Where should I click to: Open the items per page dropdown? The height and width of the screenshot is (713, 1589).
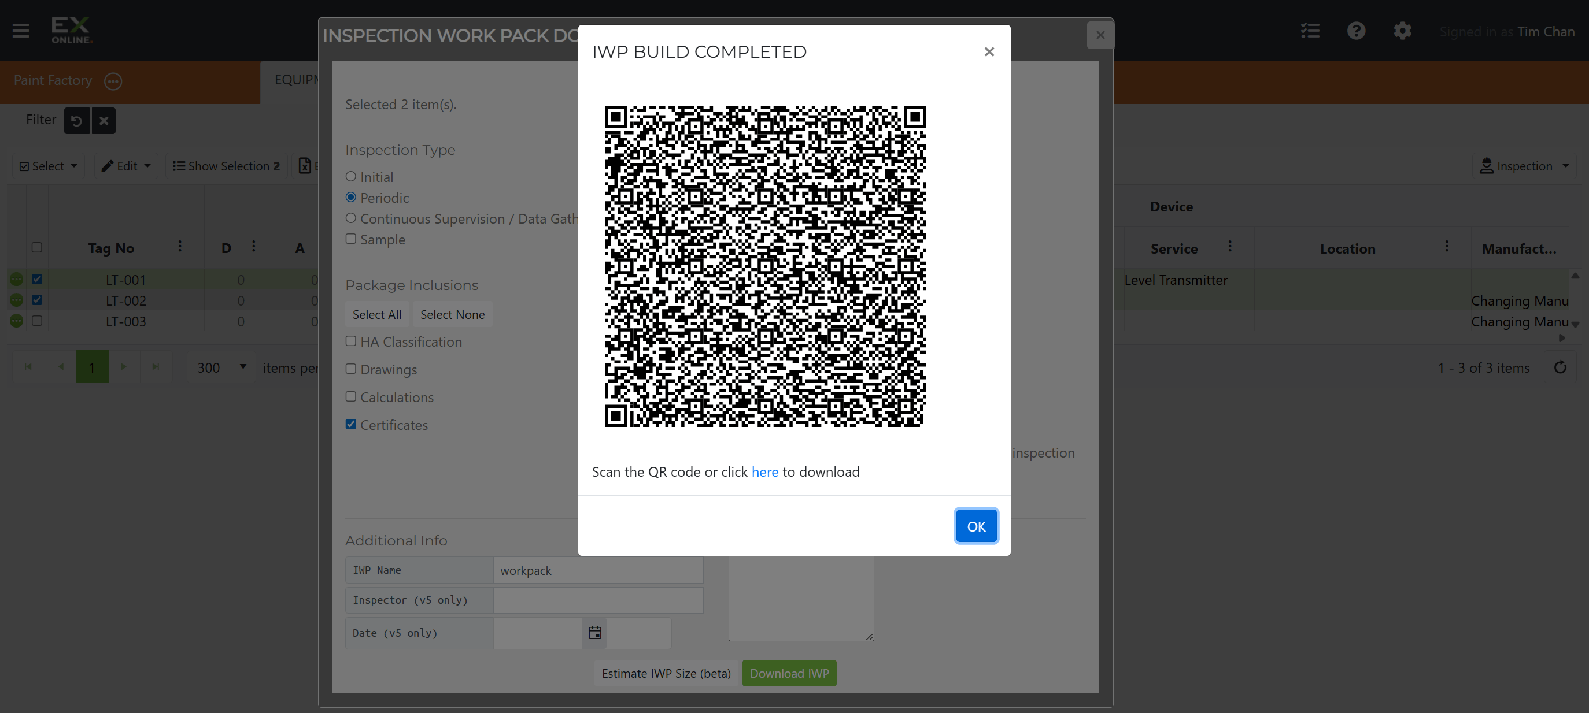[x=221, y=367]
